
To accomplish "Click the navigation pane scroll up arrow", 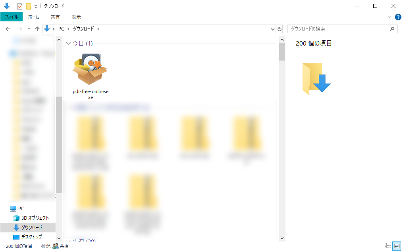I will [x=59, y=40].
